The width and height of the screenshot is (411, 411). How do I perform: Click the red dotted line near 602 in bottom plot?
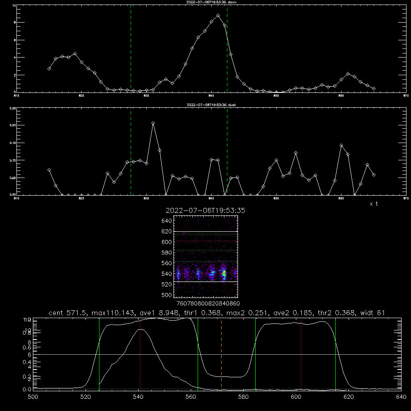tap(301, 353)
